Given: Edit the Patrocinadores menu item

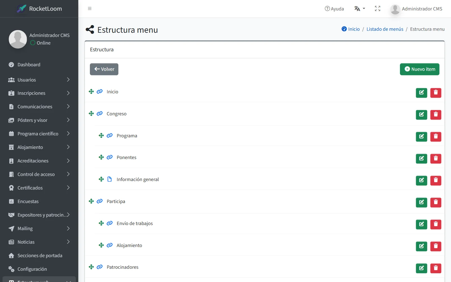Looking at the screenshot, I should click(421, 268).
